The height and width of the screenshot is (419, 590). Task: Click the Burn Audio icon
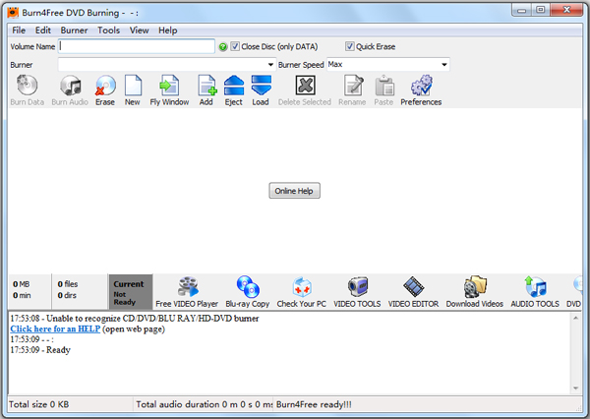pyautogui.click(x=71, y=86)
